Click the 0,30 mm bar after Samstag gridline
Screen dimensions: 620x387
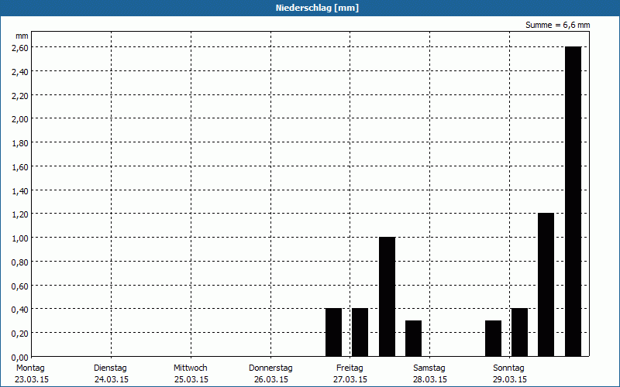pos(414,338)
